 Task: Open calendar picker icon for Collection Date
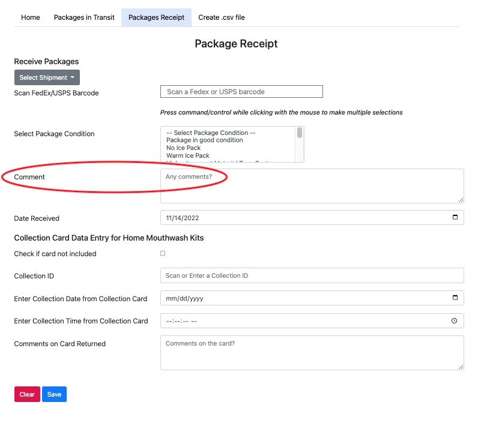point(455,297)
